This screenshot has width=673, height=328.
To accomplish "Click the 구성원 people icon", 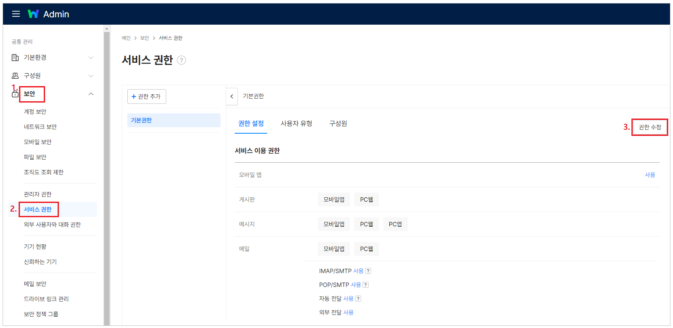I will [x=15, y=76].
